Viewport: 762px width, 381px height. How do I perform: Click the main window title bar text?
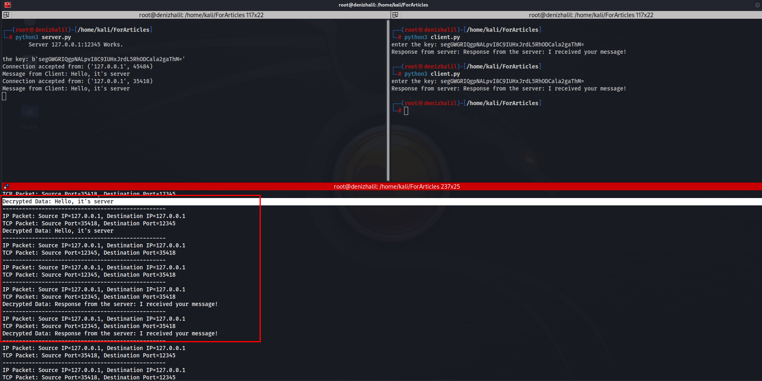pos(383,5)
